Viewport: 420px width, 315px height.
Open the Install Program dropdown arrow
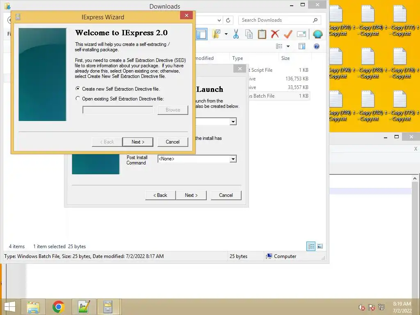tap(233, 121)
